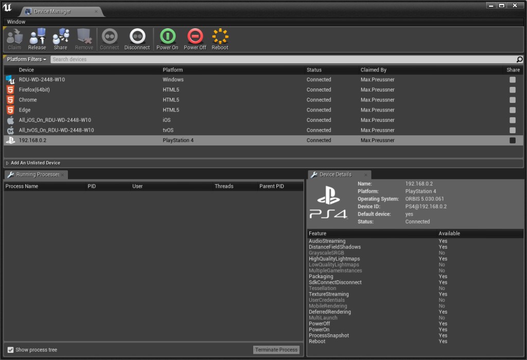Click the tvOS icon of All_tvOS_On_RDU-WD-2448-W10
The width and height of the screenshot is (527, 360).
(x=10, y=130)
